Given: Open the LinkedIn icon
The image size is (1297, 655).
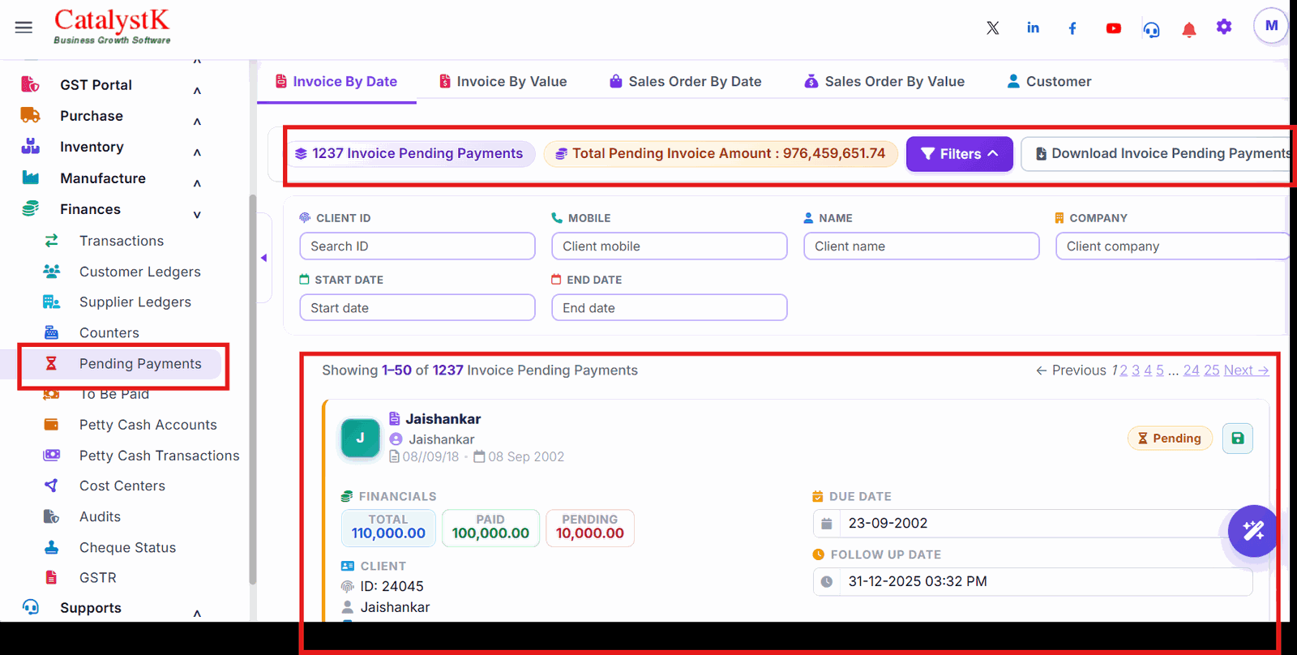Looking at the screenshot, I should tap(1033, 28).
